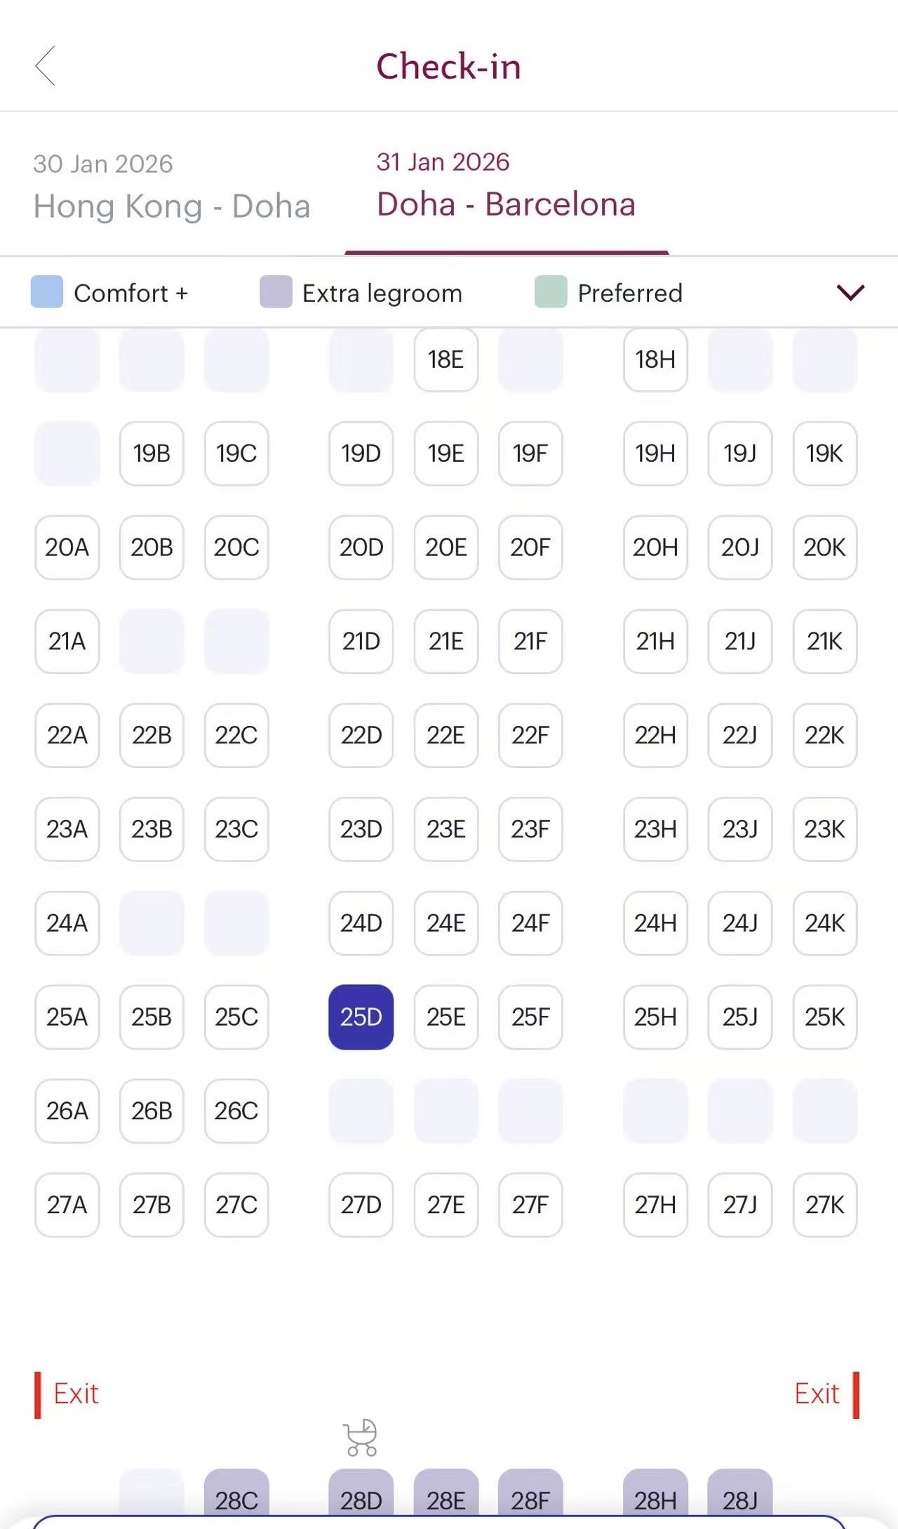Select seat 27K
The height and width of the screenshot is (1529, 898).
[x=824, y=1205]
